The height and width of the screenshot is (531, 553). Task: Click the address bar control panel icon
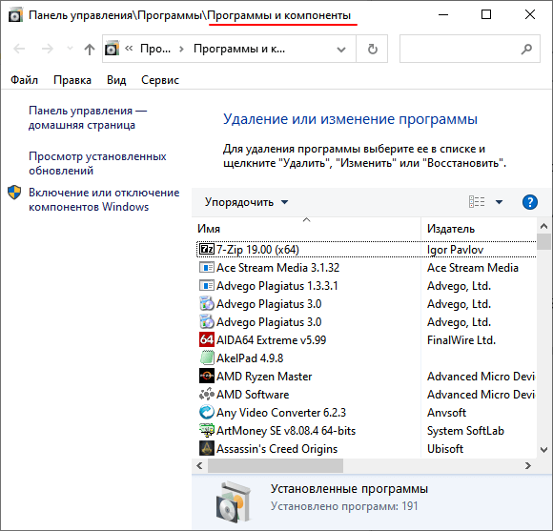tap(112, 49)
